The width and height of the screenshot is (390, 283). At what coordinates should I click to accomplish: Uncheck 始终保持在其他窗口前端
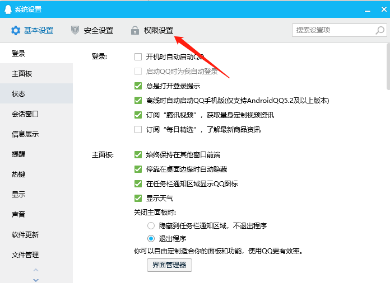click(x=138, y=155)
